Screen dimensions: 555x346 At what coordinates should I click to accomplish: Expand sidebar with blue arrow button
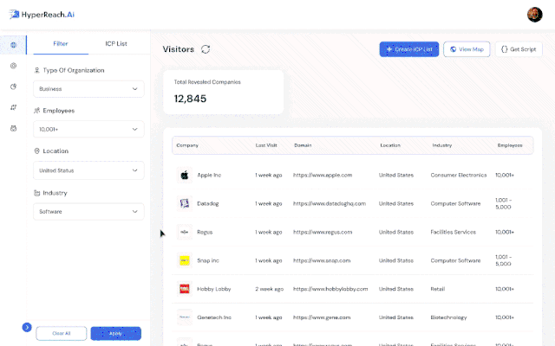click(x=26, y=328)
